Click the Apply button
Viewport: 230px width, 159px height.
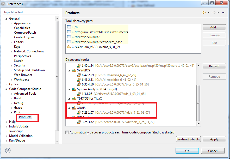click(214, 139)
